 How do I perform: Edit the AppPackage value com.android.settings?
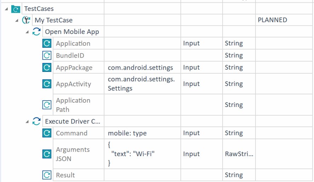click(x=140, y=68)
